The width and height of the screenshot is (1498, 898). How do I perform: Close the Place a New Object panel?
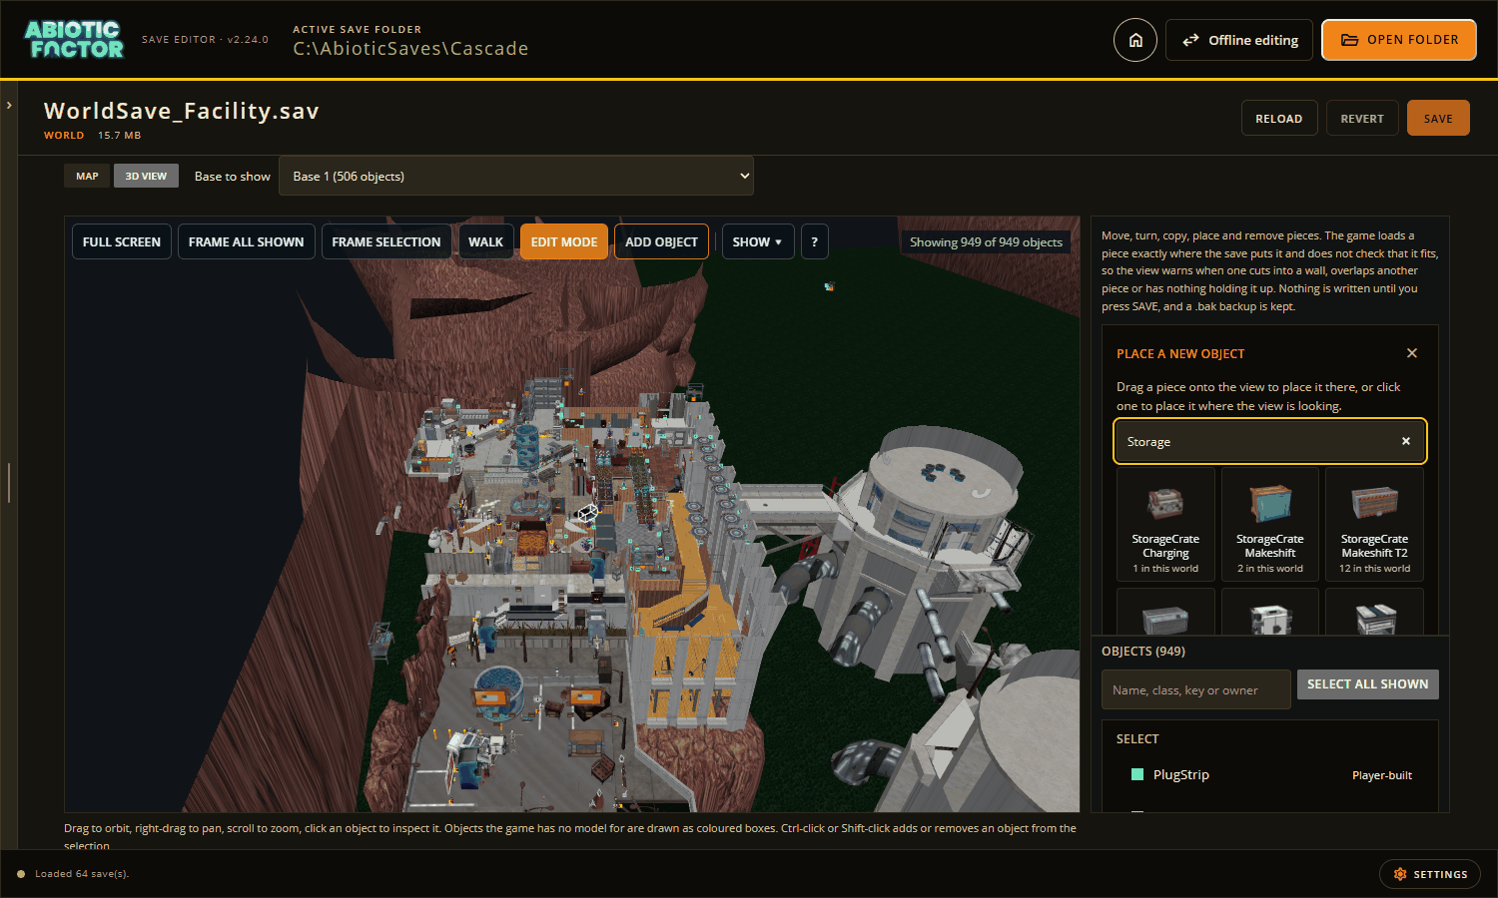click(x=1412, y=353)
